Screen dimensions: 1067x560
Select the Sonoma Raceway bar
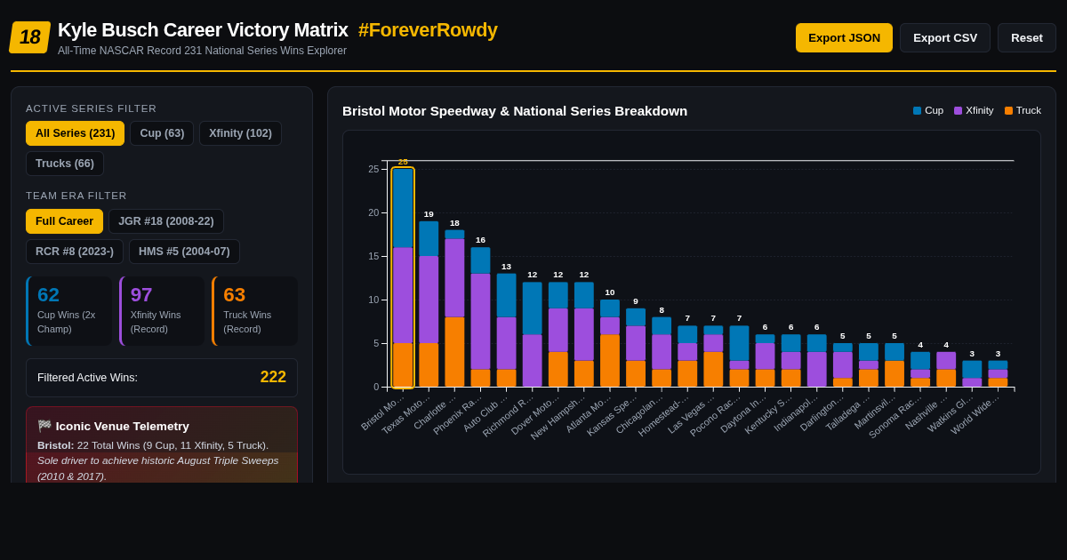pos(919,370)
